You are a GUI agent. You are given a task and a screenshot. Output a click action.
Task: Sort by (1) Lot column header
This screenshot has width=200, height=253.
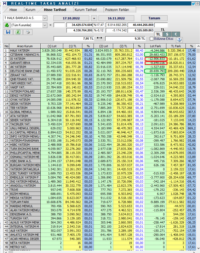tap(52, 46)
